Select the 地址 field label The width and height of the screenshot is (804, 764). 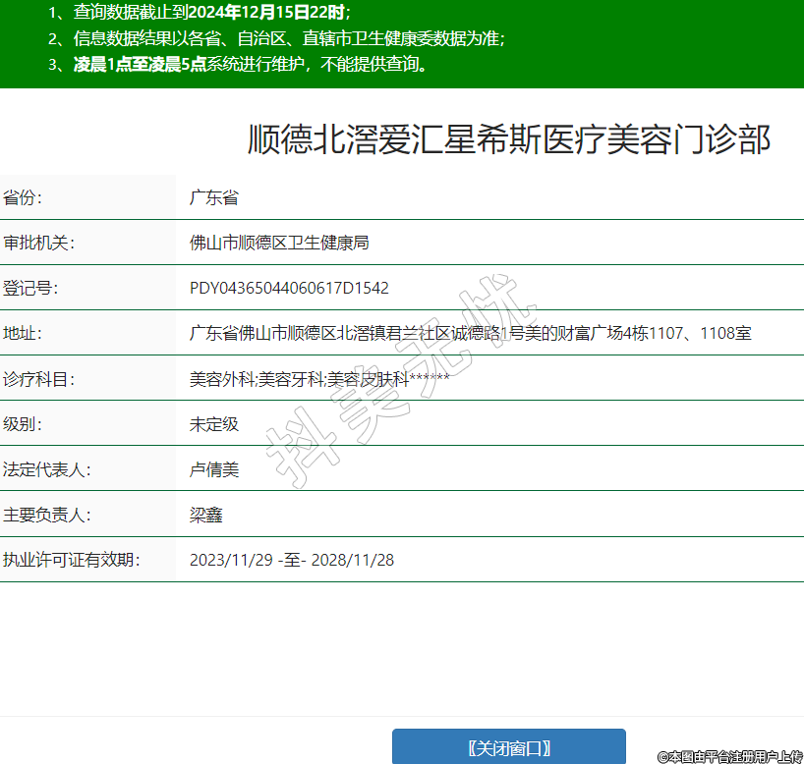(24, 333)
